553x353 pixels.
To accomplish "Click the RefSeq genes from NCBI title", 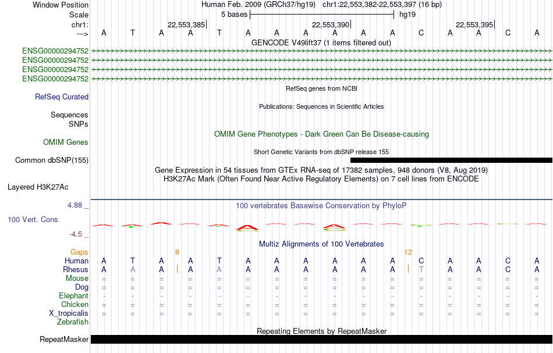I will point(321,88).
